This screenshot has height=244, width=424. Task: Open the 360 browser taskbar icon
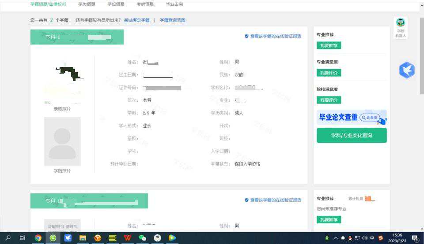53,238
